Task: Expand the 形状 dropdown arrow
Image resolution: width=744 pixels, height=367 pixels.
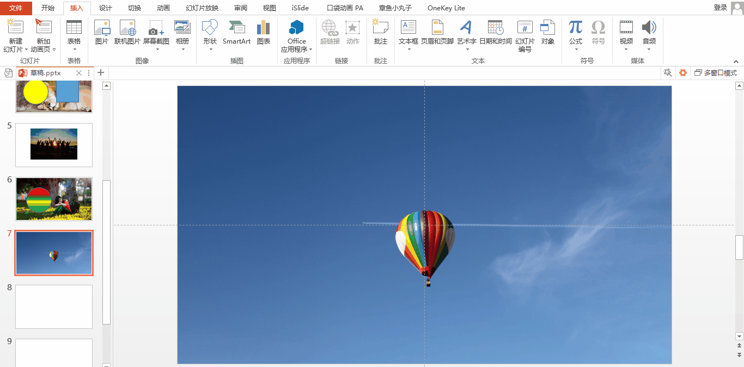Action: (210, 50)
